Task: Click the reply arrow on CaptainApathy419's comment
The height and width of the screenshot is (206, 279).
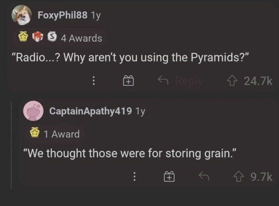Action: pos(204,176)
